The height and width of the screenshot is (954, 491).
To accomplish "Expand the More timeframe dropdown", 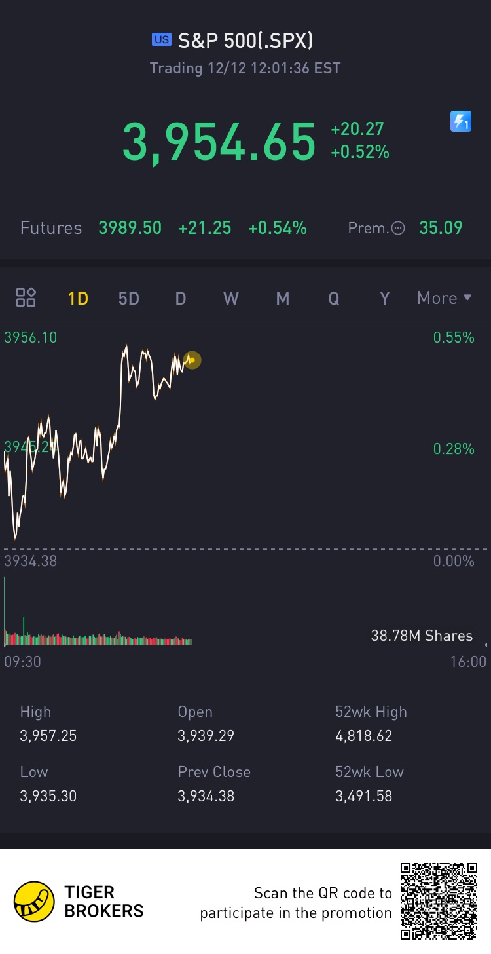I will (x=444, y=298).
